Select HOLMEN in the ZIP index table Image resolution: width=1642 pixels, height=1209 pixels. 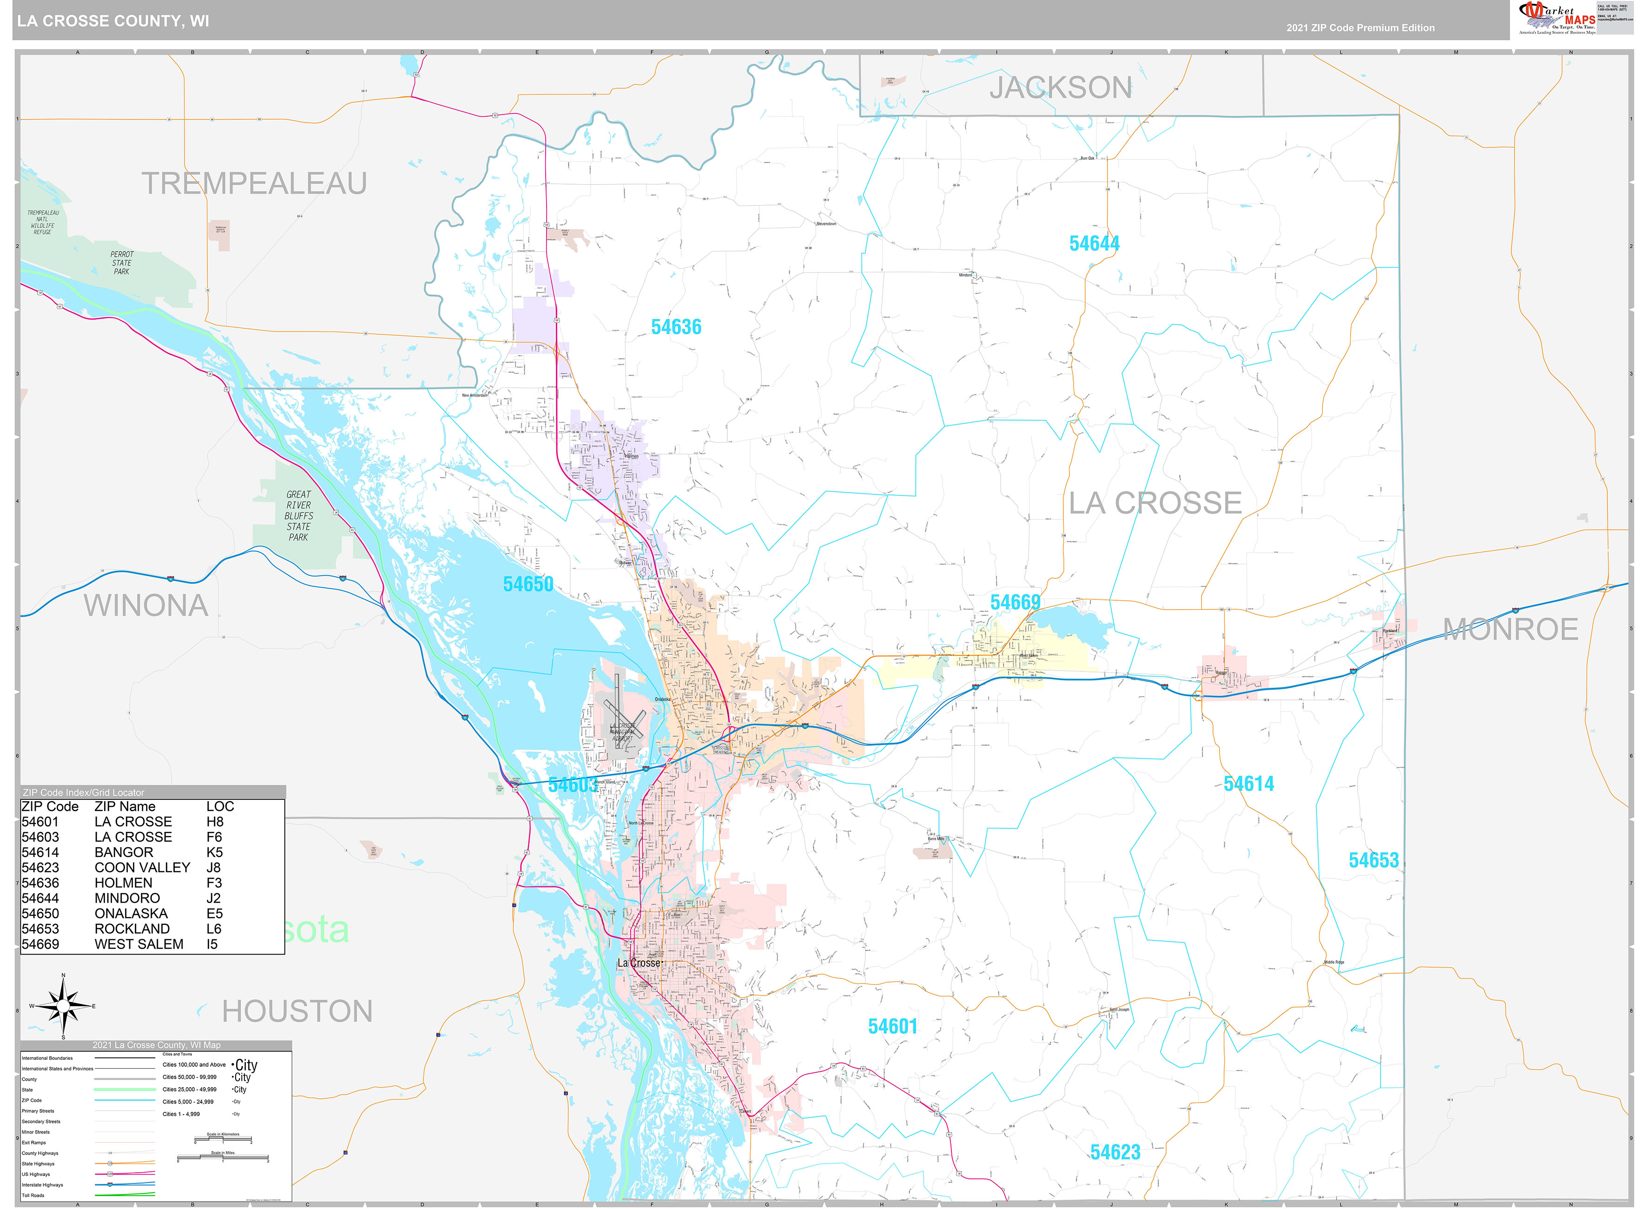pyautogui.click(x=123, y=883)
